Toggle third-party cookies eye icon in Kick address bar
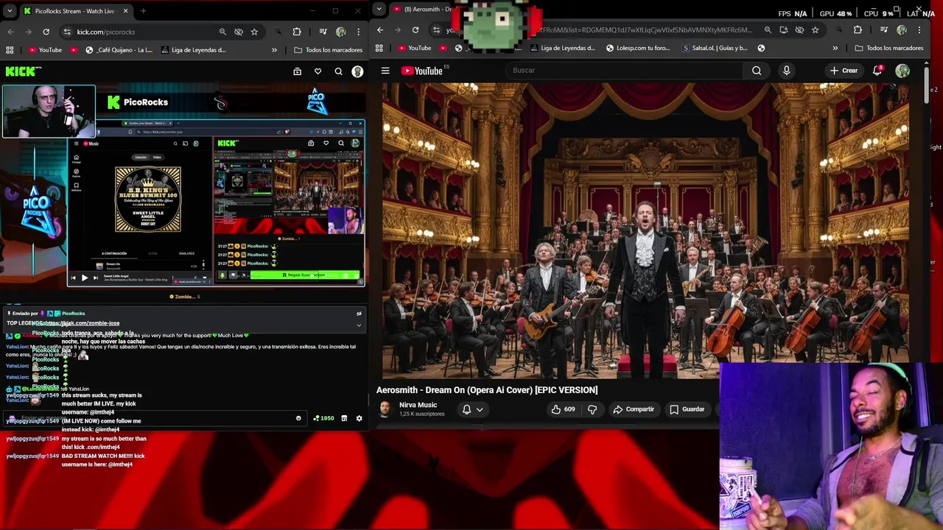 pos(239,32)
